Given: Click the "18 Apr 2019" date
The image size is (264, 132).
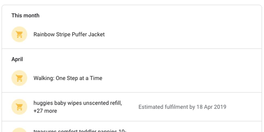Looking at the screenshot, I should (211, 107).
